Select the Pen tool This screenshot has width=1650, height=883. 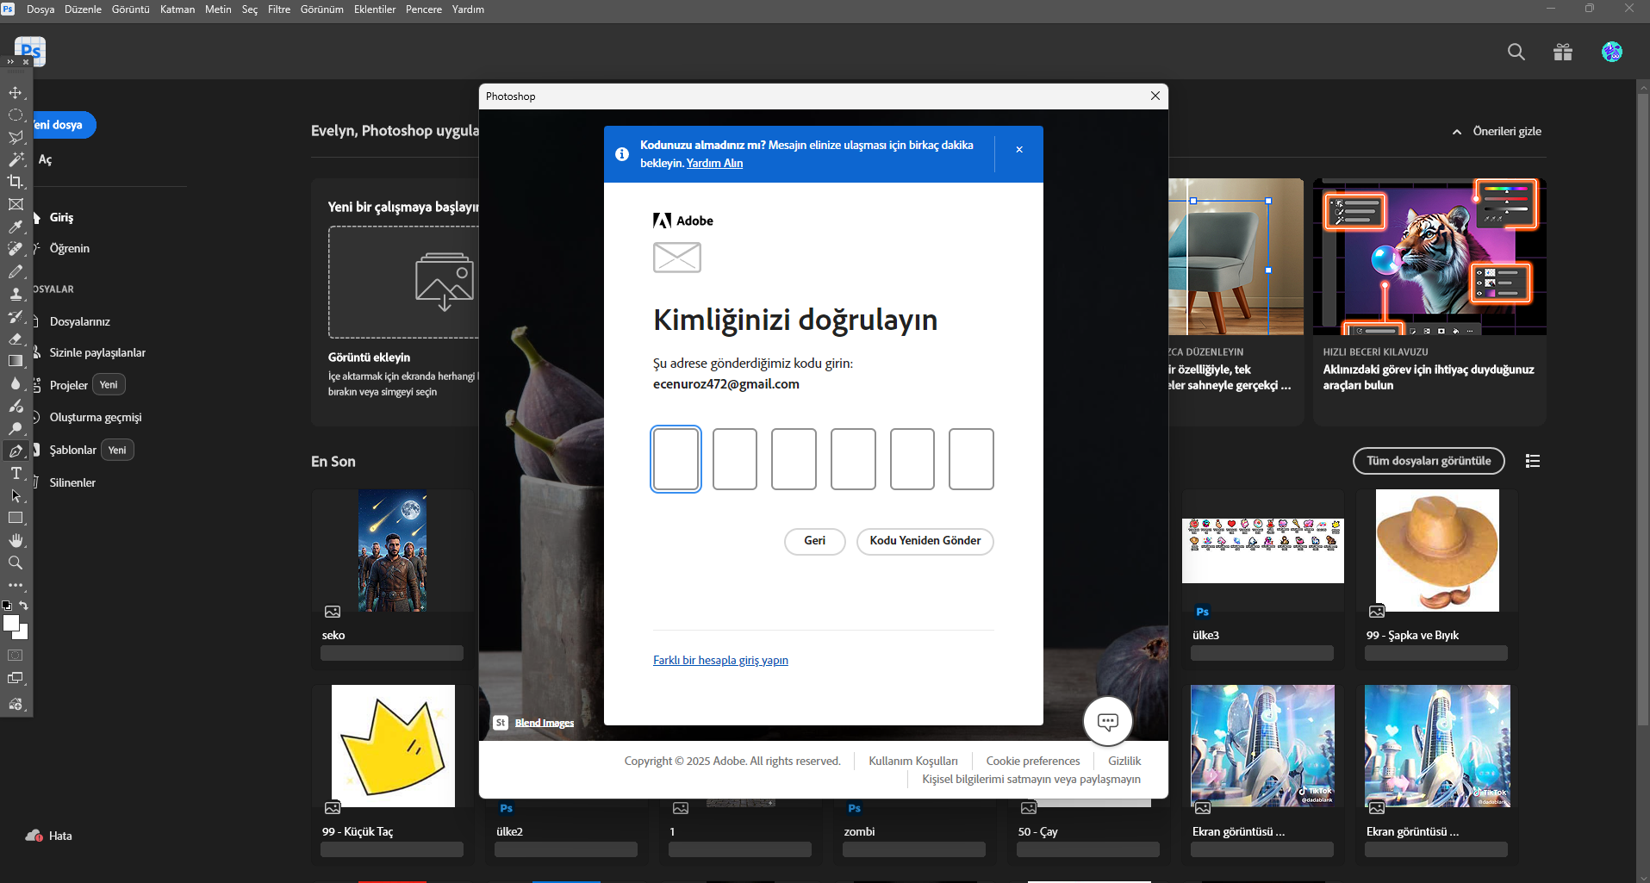click(x=16, y=451)
